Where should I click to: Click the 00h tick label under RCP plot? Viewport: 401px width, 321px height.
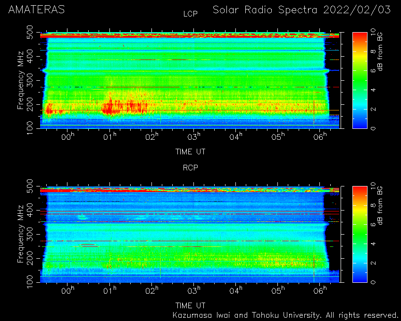click(x=68, y=290)
